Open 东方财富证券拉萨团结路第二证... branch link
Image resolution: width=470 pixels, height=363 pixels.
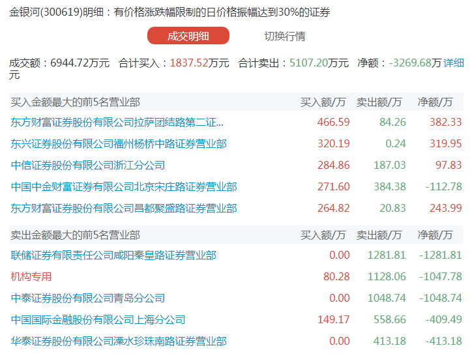[x=117, y=122]
